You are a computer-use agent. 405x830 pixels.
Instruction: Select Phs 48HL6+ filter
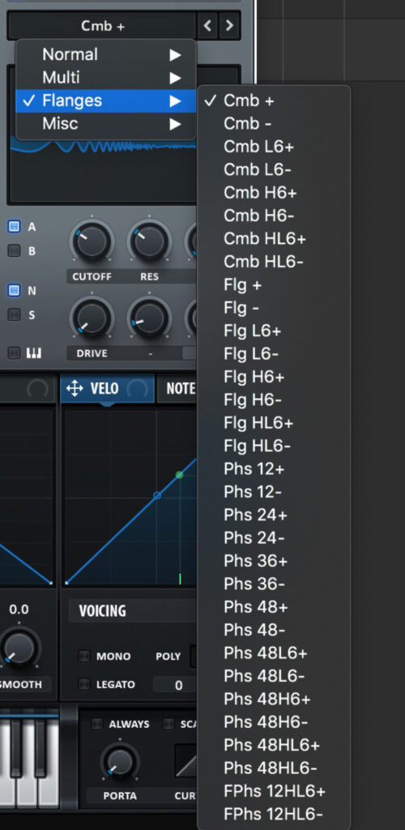tap(273, 746)
